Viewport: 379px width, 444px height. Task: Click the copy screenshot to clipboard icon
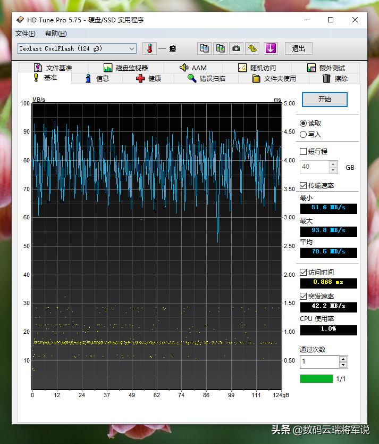pyautogui.click(x=220, y=48)
